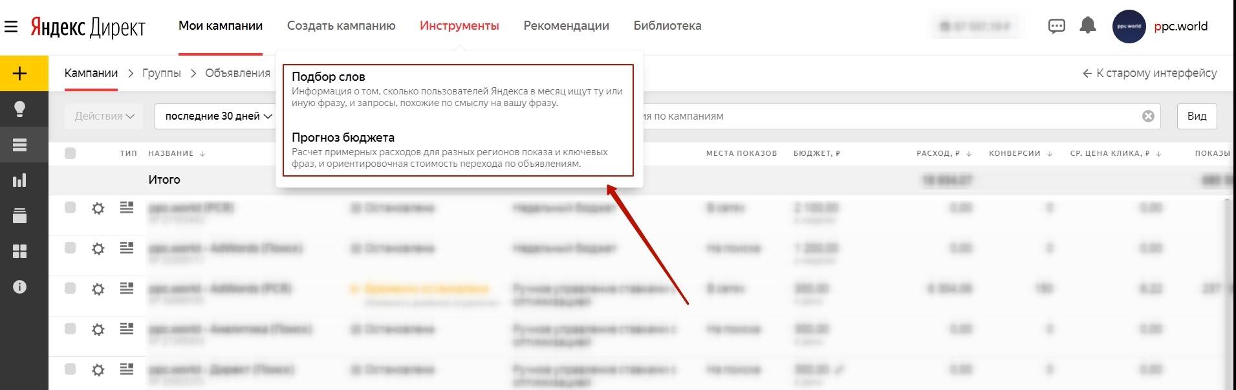The width and height of the screenshot is (1236, 390).
Task: Expand the Действия dropdown
Action: click(x=104, y=116)
